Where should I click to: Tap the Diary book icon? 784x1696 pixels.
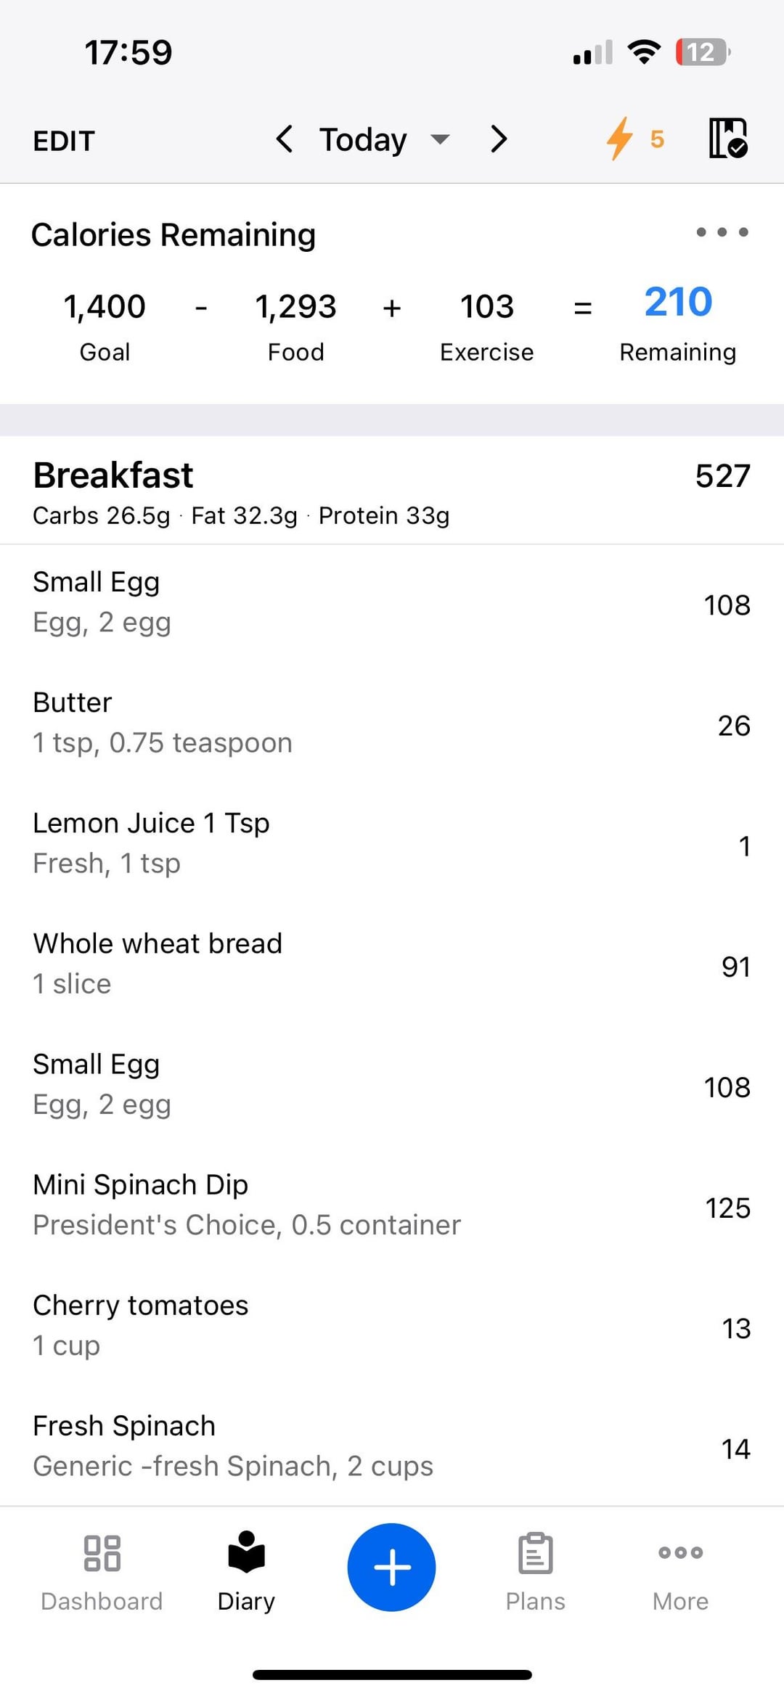click(x=246, y=1553)
